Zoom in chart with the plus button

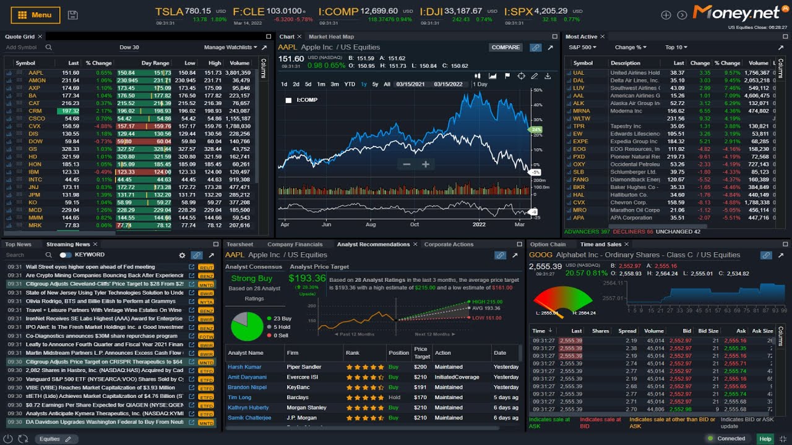tap(426, 164)
